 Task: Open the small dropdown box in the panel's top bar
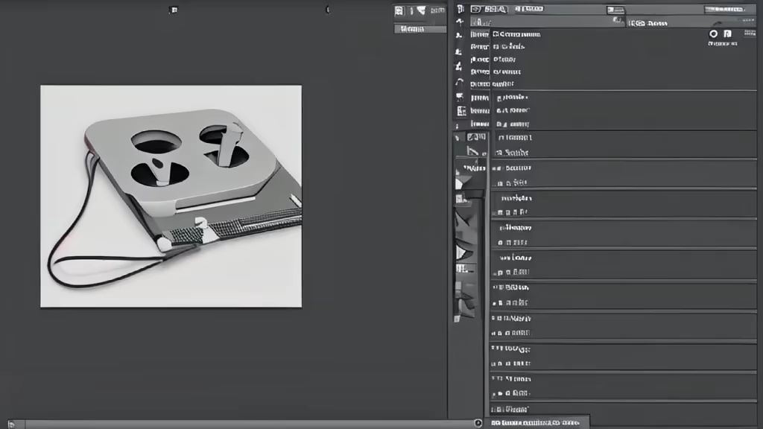[x=615, y=10]
